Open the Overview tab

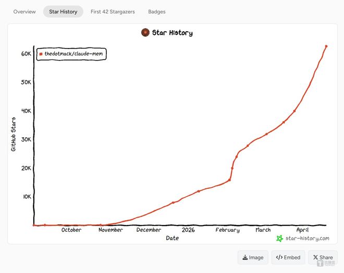tap(24, 11)
